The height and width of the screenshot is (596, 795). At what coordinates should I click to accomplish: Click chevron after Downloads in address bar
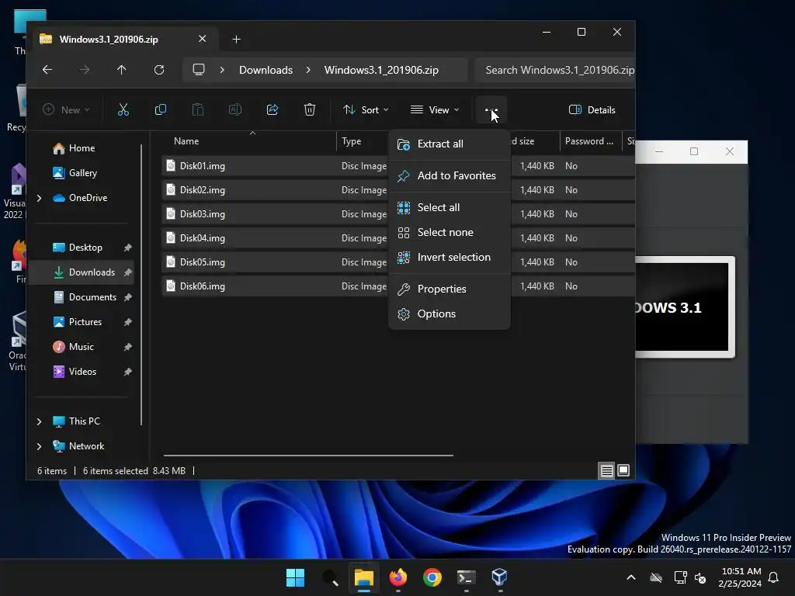[x=308, y=70]
